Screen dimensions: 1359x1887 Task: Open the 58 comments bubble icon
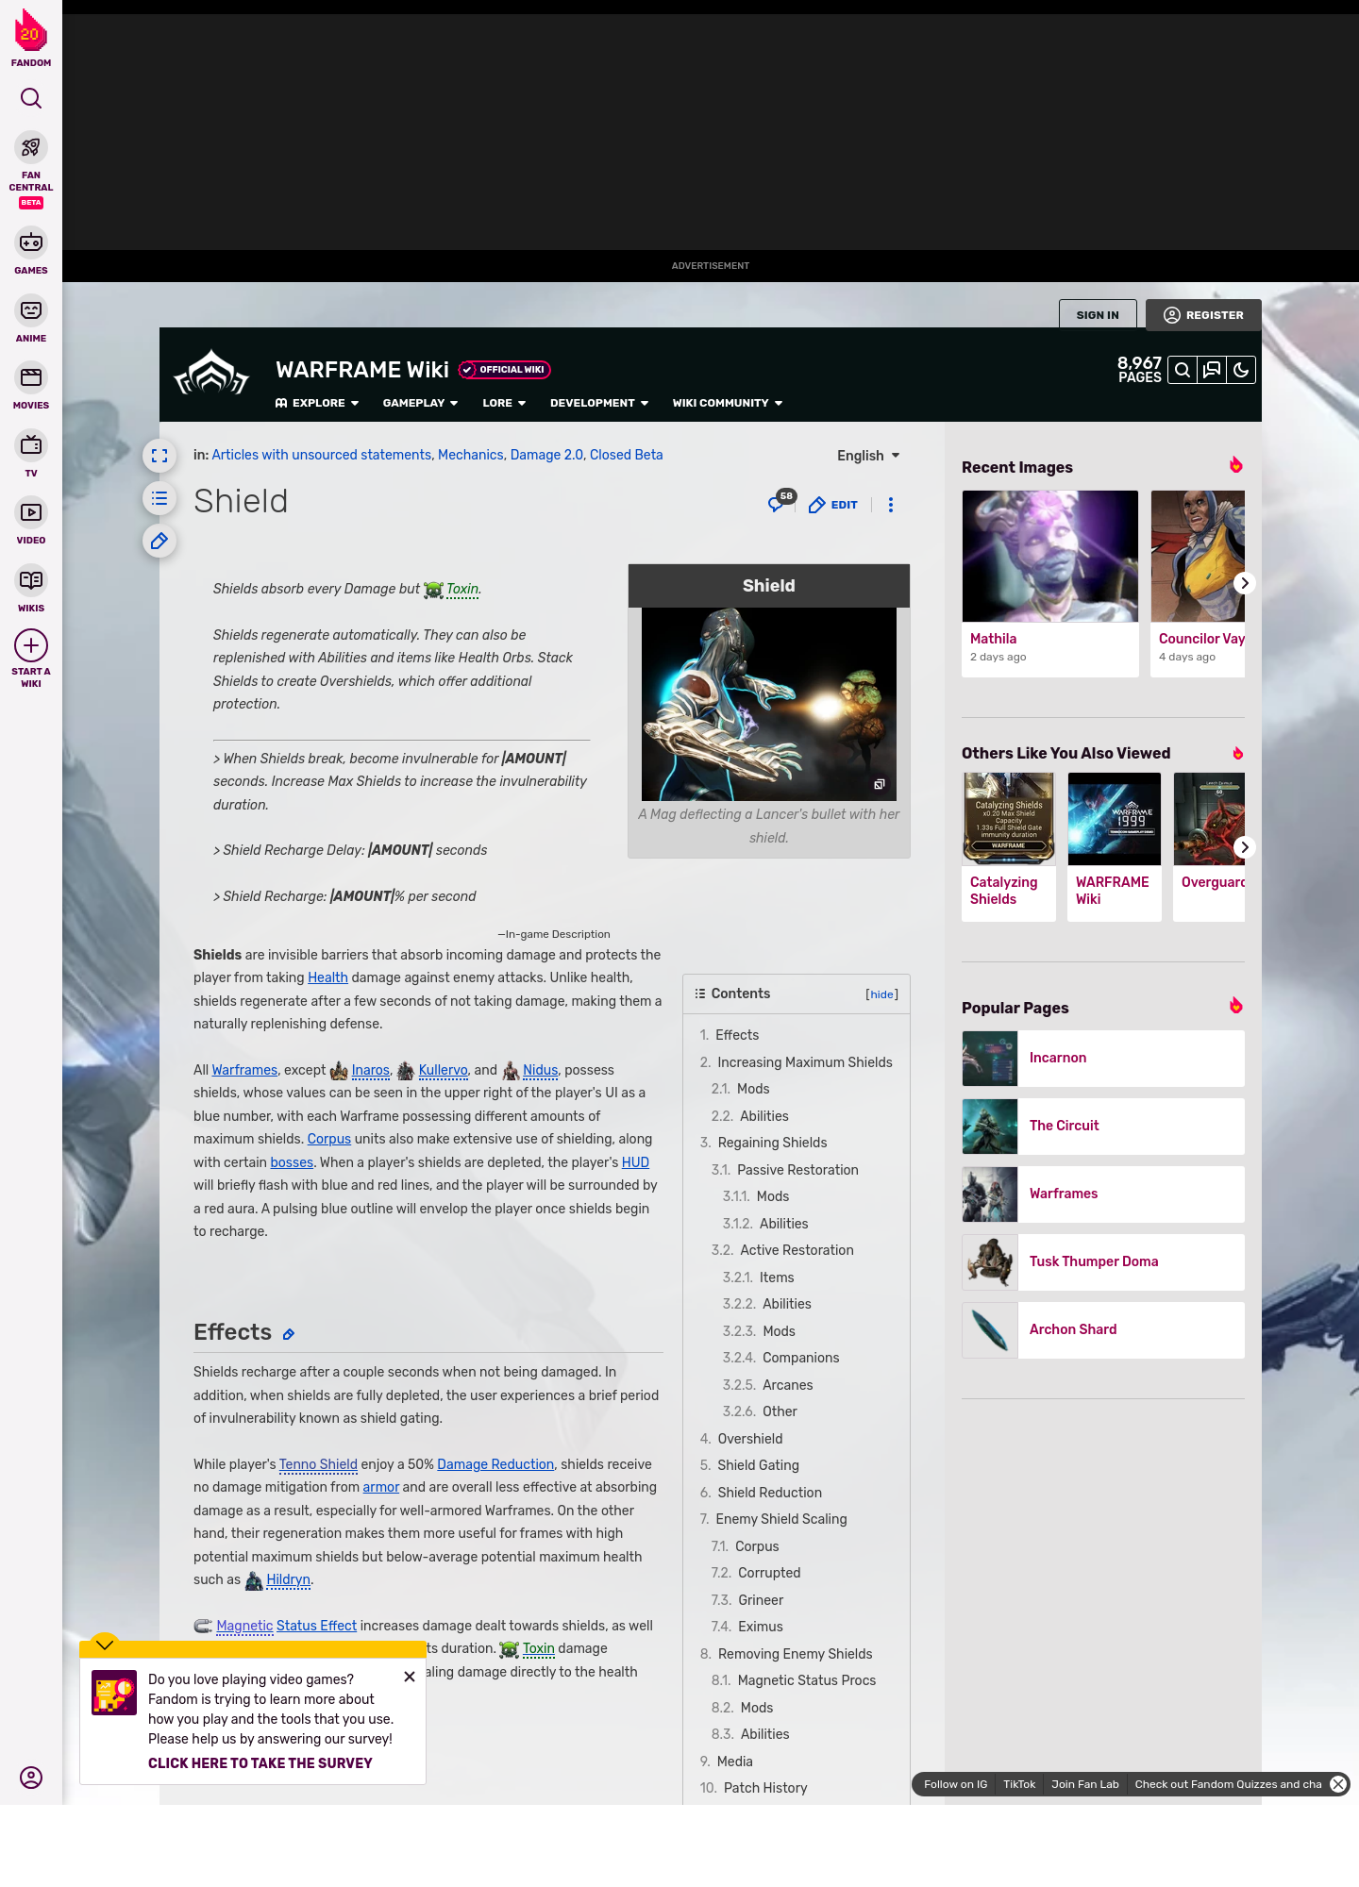click(x=778, y=504)
